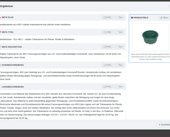Screen dimensions: 170x137
Task: Click the Ergebnisse dialog title
Action: 7,6
